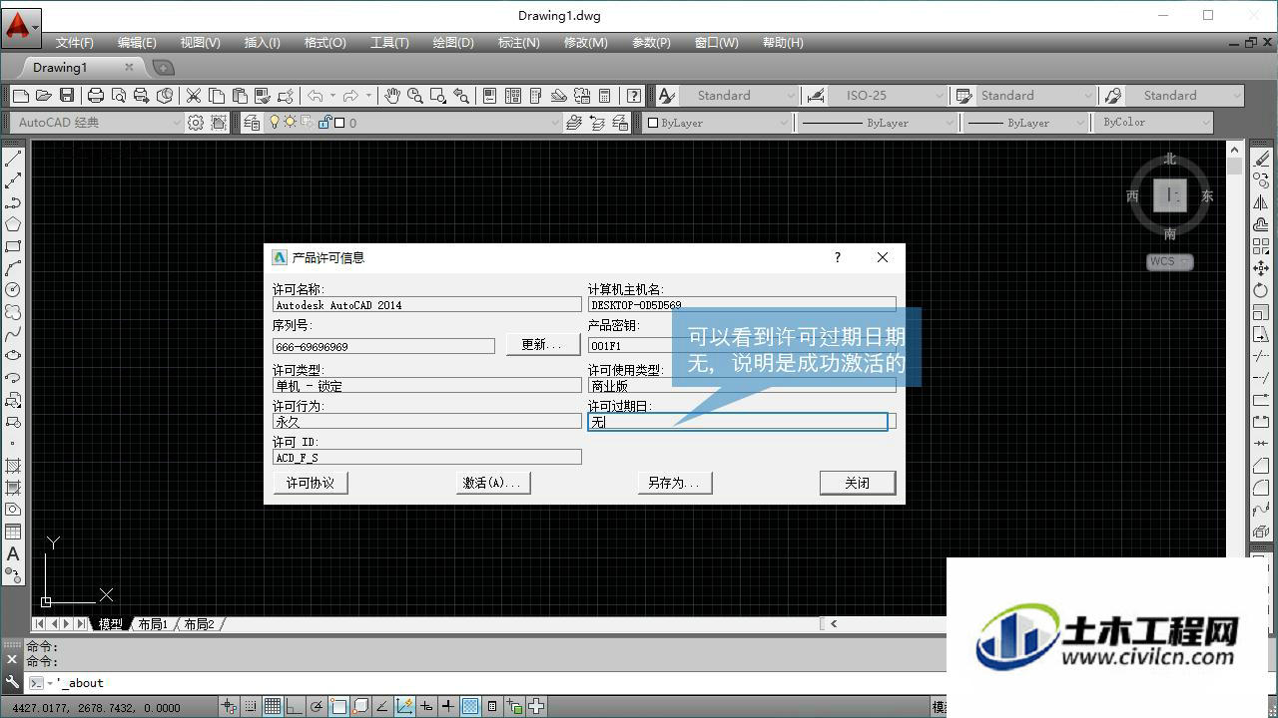Open Layer Properties Manager icon
The image size is (1278, 718).
(x=252, y=123)
